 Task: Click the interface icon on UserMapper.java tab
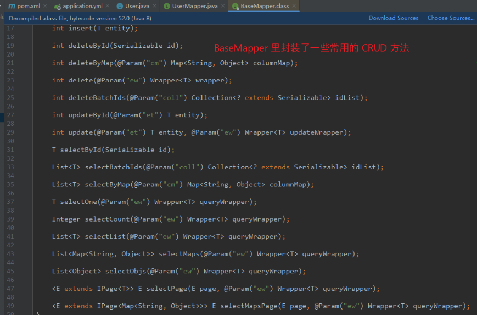point(167,6)
